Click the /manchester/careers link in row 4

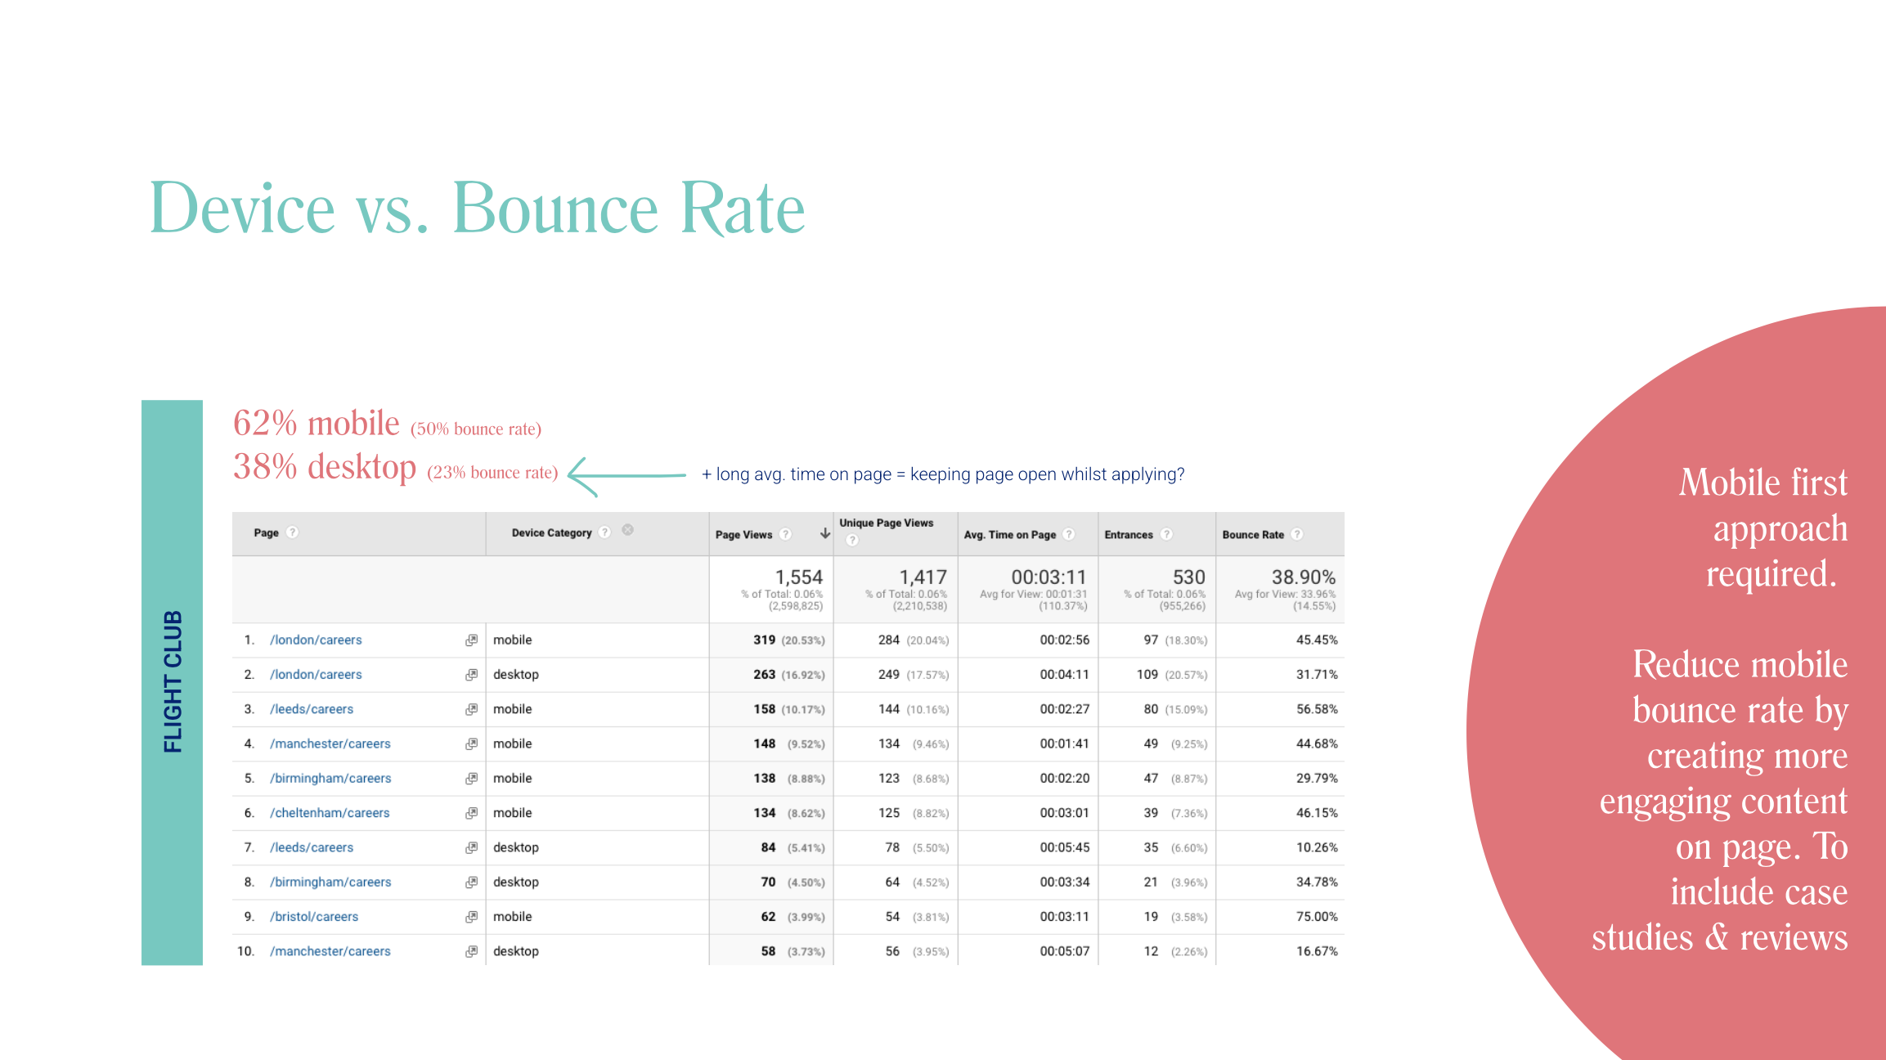click(330, 744)
